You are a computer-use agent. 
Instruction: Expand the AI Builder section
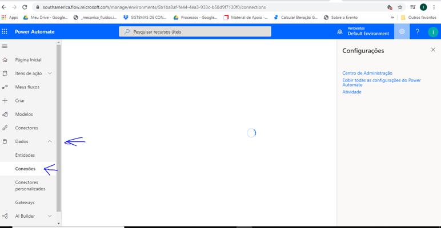50,216
